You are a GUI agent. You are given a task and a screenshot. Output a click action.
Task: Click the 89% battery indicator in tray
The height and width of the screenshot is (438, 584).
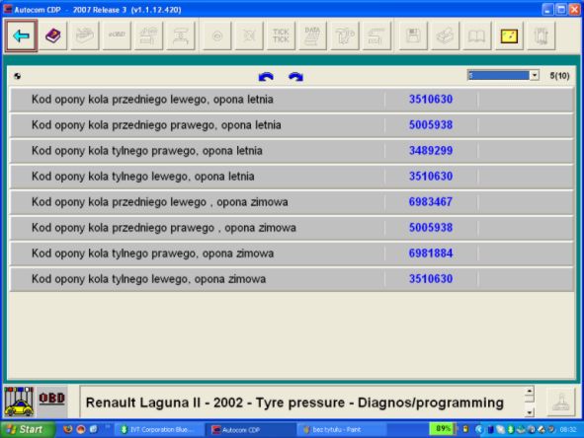click(442, 429)
